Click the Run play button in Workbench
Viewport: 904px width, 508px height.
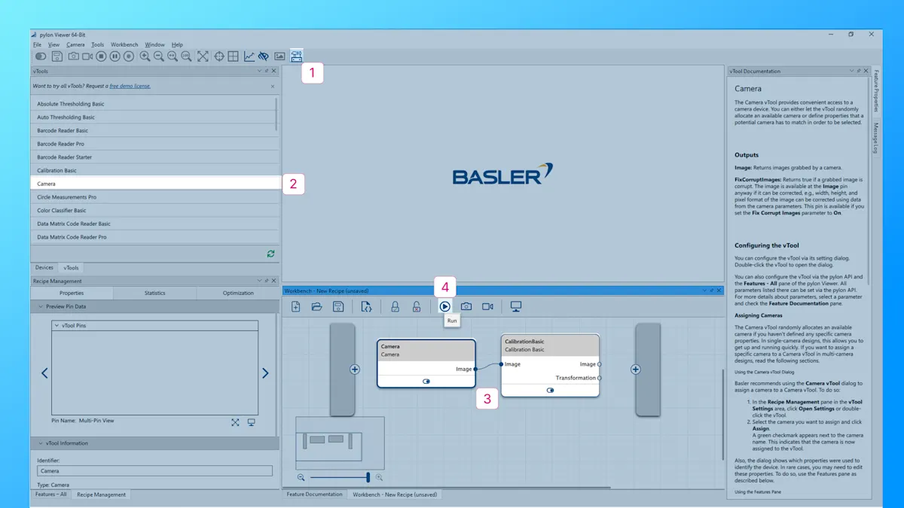(444, 306)
